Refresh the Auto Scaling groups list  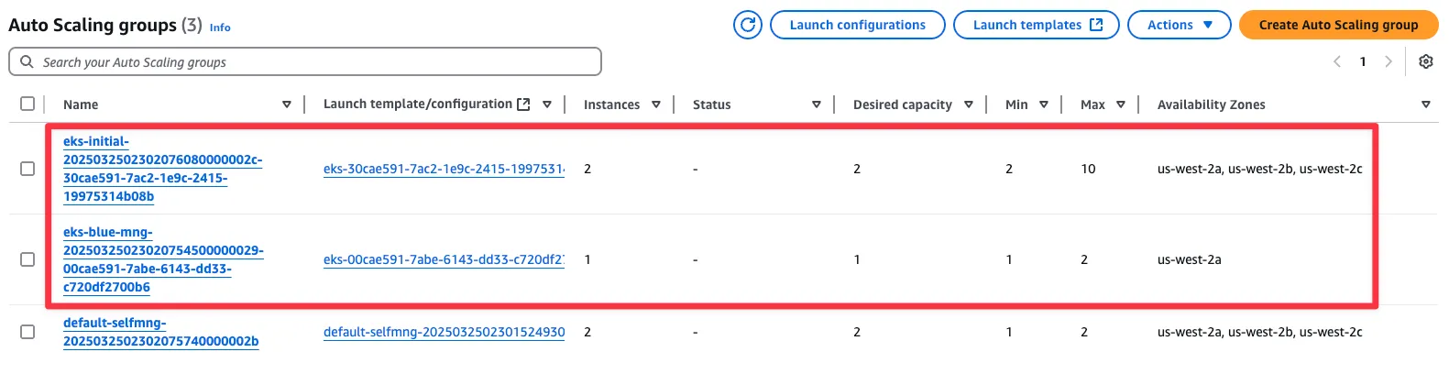(x=748, y=25)
